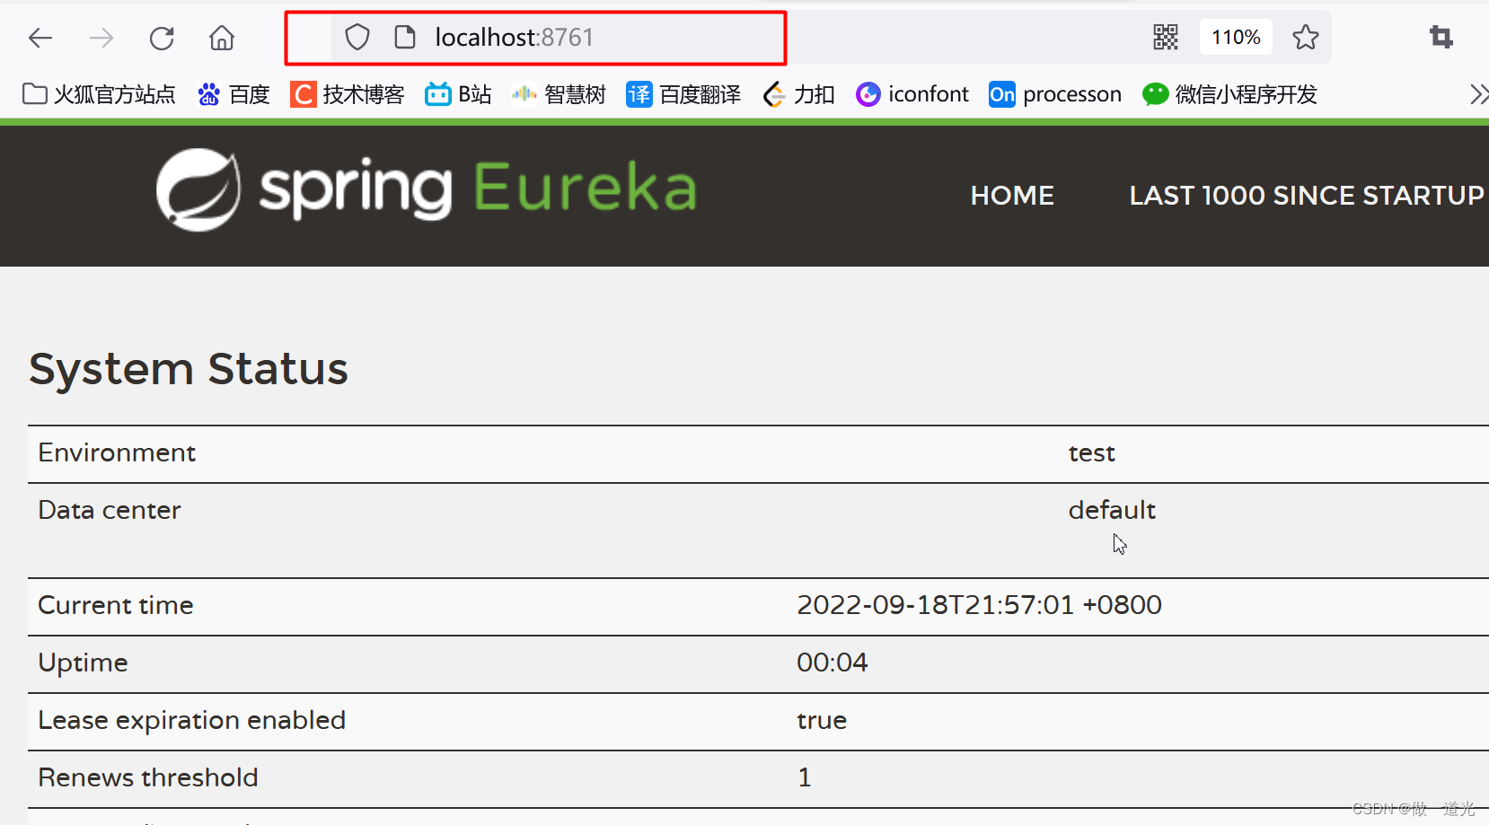This screenshot has height=825, width=1489.
Task: Click the QR code scan icon in toolbar
Action: 1165,37
